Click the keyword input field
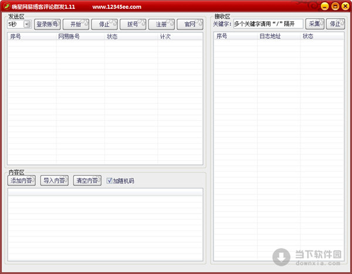Image resolution: width=352 pixels, height=274 pixels. [268, 24]
